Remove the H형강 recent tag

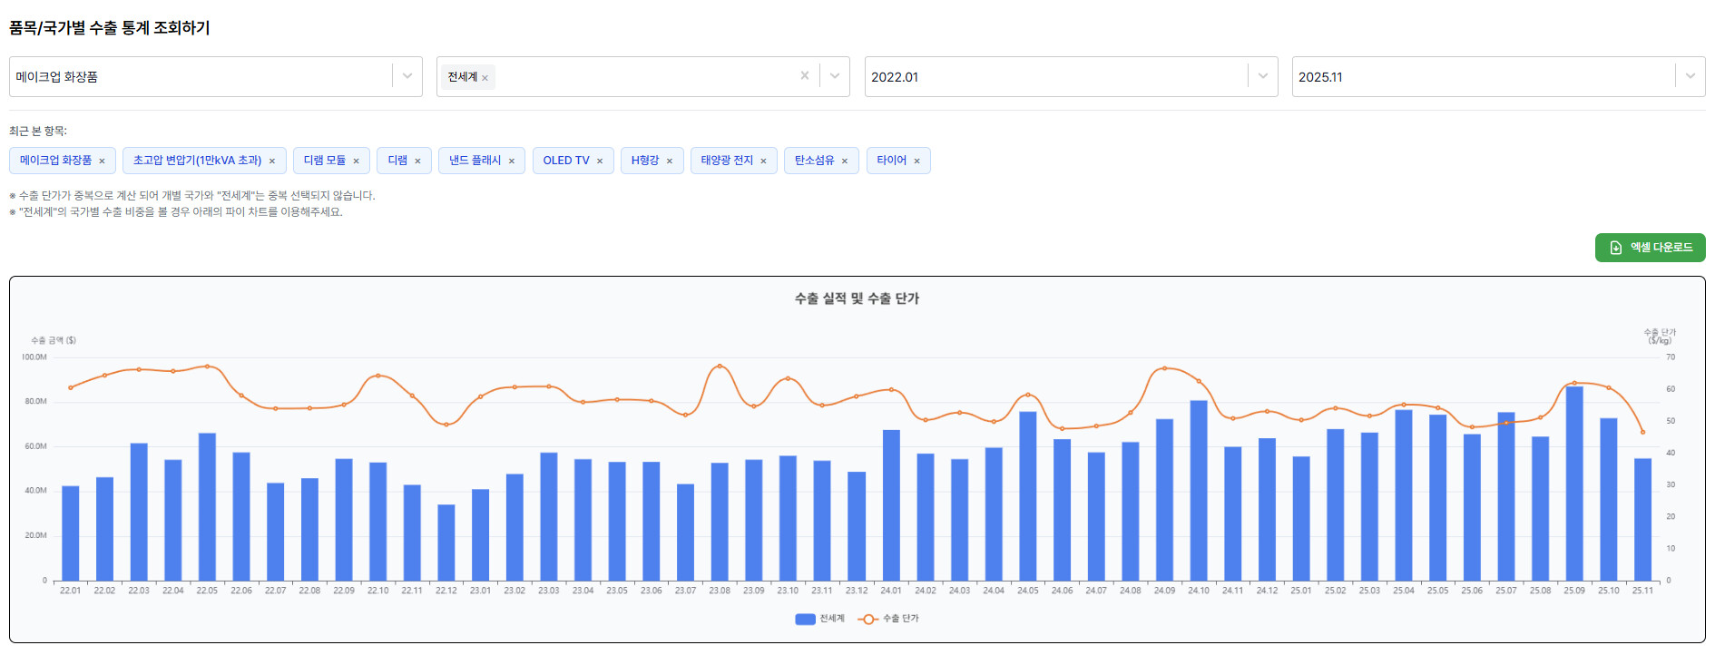pyautogui.click(x=670, y=161)
